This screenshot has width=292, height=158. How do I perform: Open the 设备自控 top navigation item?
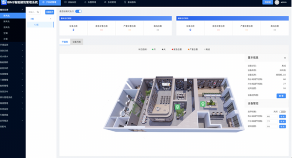click(x=70, y=2)
